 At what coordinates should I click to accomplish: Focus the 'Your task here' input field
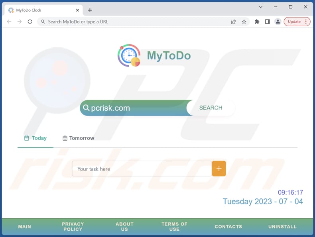pyautogui.click(x=142, y=169)
